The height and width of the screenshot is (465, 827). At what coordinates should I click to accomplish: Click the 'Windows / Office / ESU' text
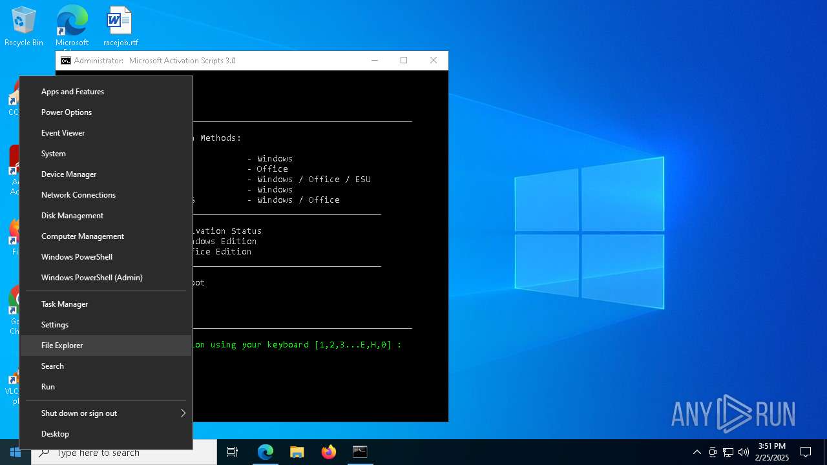click(314, 180)
